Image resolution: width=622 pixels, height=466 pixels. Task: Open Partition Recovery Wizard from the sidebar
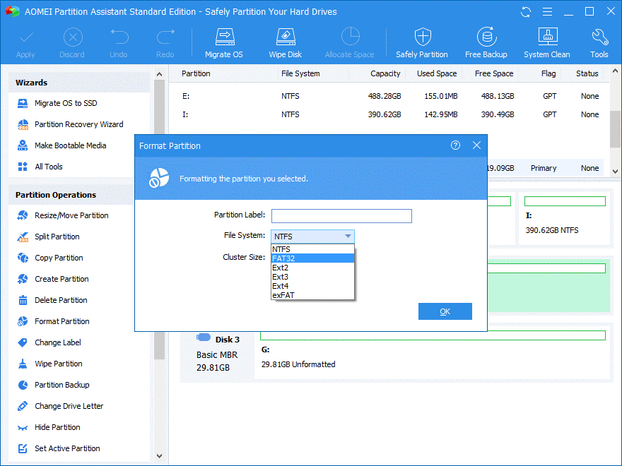pyautogui.click(x=78, y=124)
